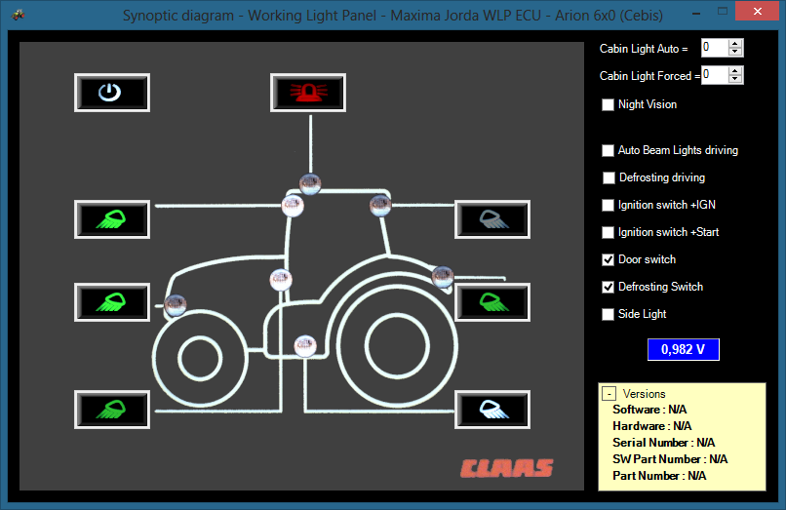Image resolution: width=786 pixels, height=510 pixels.
Task: Minimize the Synoptic diagram window
Action: (x=696, y=14)
